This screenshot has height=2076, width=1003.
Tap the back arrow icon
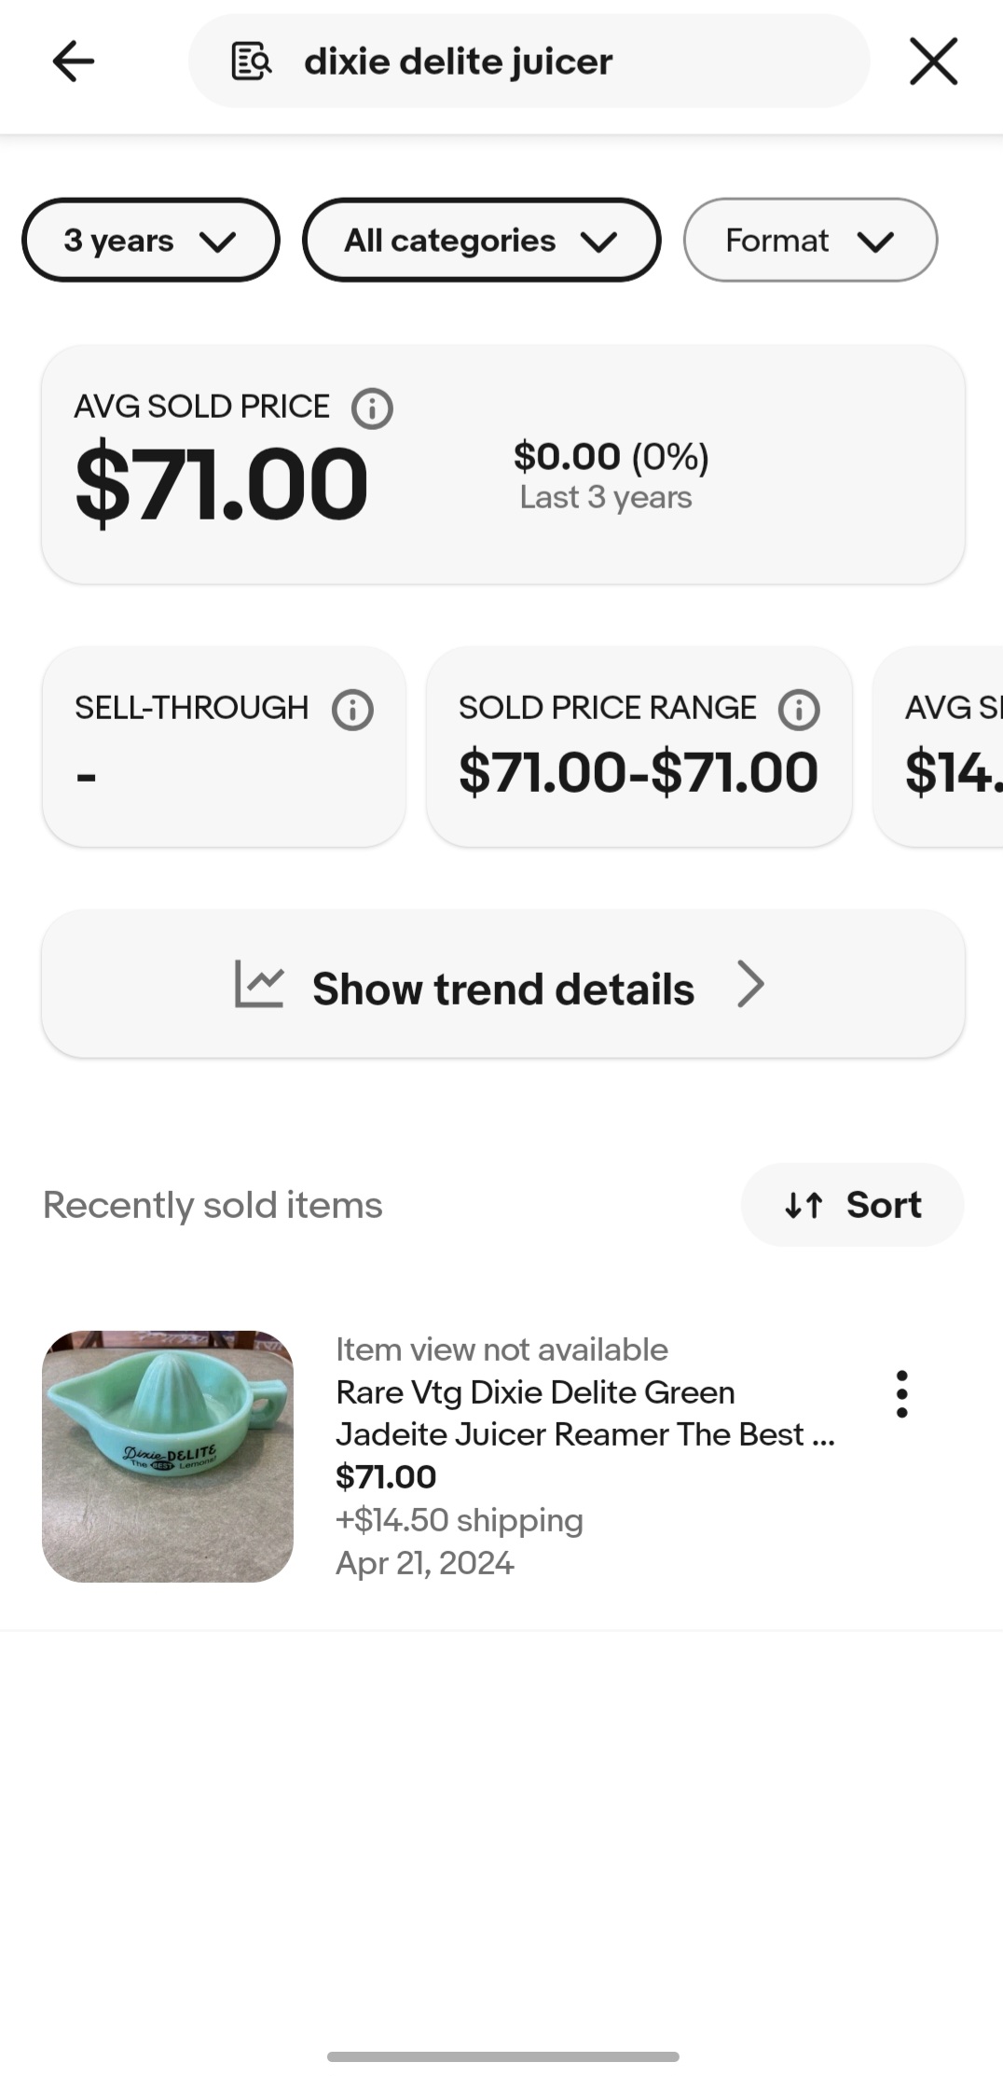coord(73,62)
